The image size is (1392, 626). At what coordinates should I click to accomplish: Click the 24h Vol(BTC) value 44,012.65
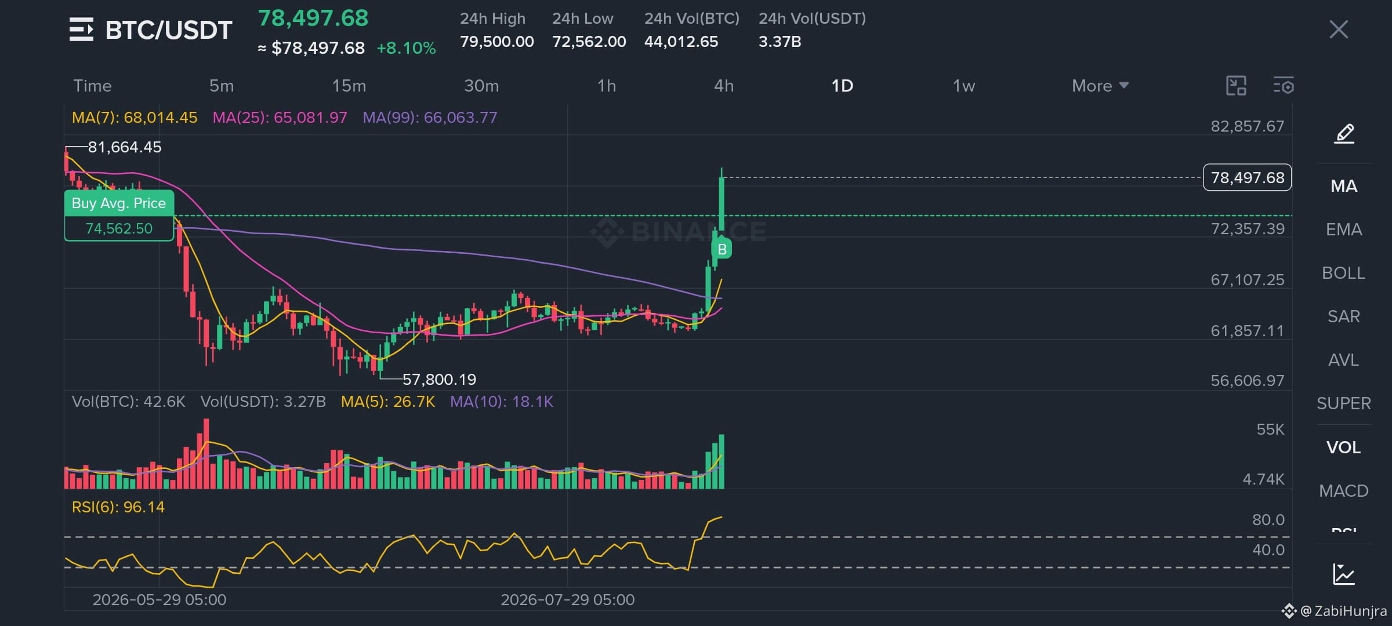coord(681,42)
